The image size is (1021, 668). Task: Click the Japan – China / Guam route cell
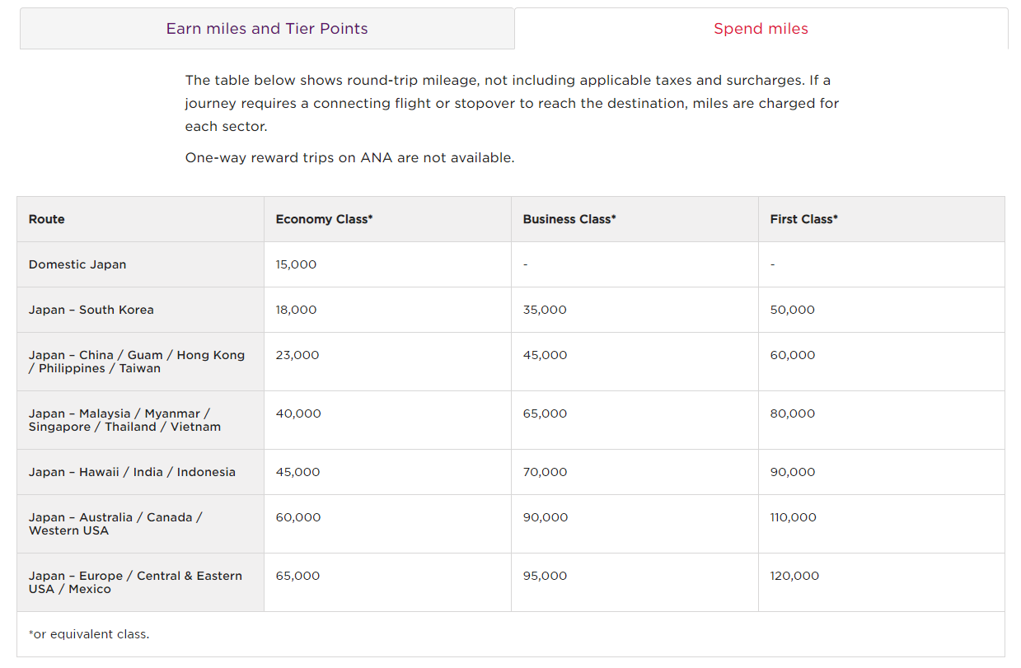pyautogui.click(x=137, y=362)
